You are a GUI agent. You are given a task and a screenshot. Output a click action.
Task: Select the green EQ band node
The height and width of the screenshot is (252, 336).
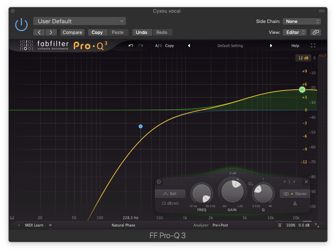302,90
